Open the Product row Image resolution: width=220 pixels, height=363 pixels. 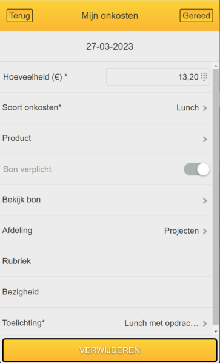[106, 138]
